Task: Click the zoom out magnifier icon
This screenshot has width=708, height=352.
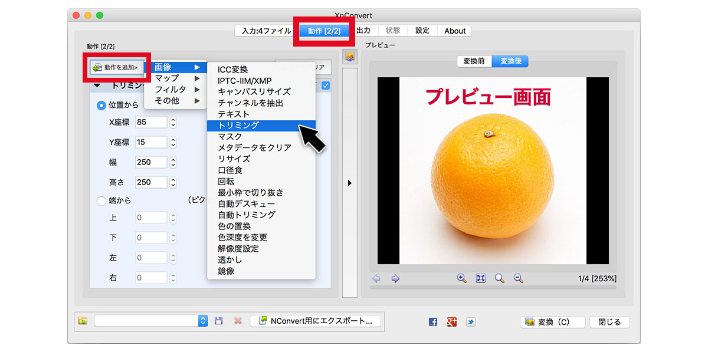Action: tap(518, 278)
